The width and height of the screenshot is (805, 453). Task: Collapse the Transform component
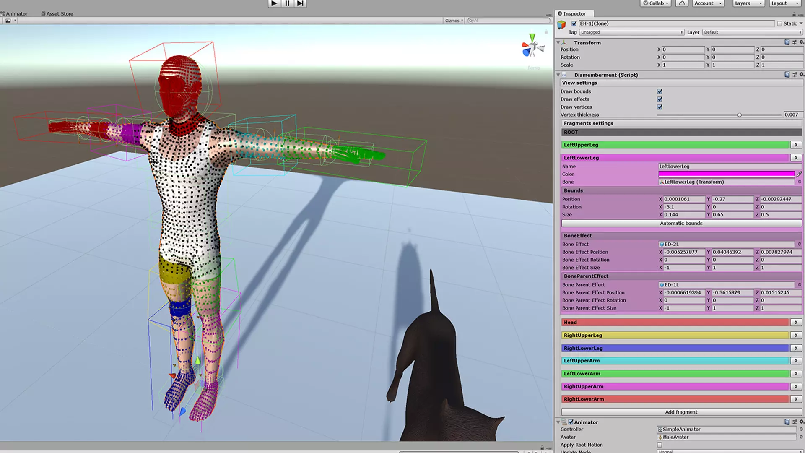click(x=558, y=43)
